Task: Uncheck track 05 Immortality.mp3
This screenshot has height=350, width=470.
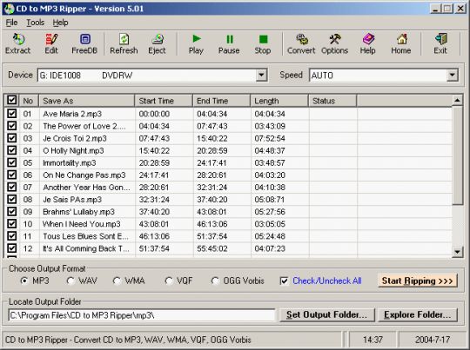Action: [x=12, y=162]
